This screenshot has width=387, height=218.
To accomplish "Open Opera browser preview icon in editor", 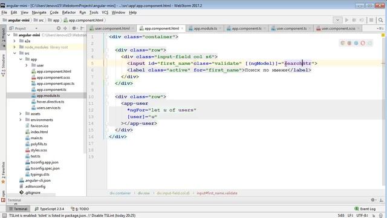I will pos(363,43).
